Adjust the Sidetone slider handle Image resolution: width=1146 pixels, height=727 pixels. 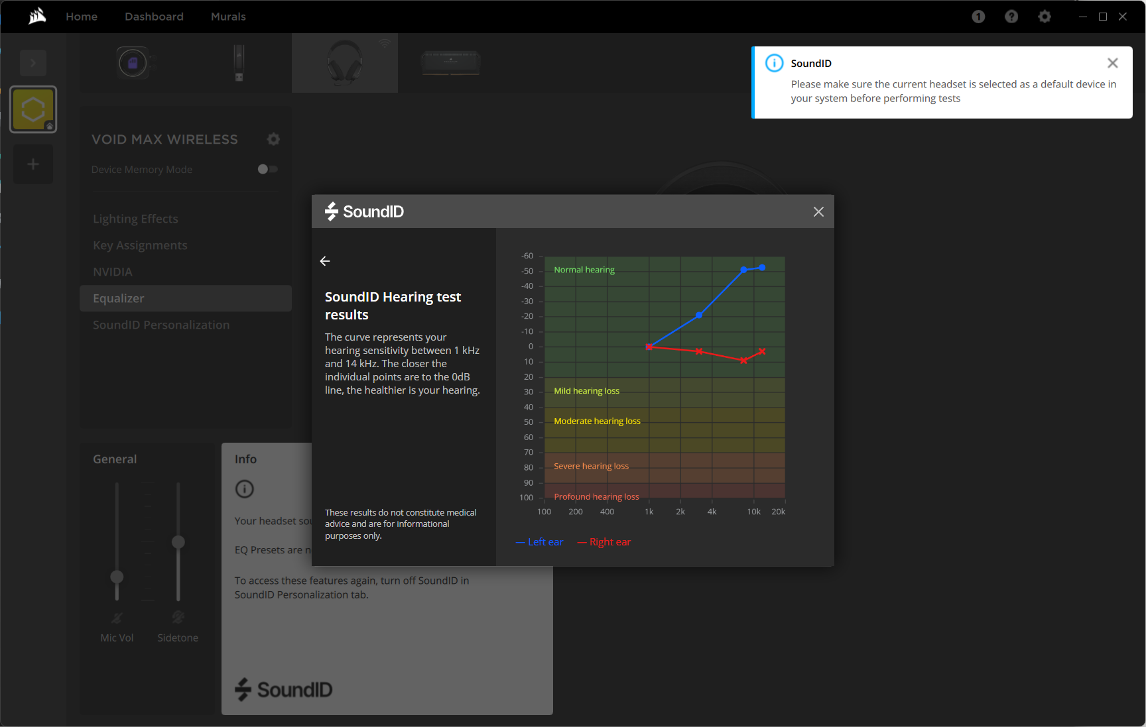[178, 542]
